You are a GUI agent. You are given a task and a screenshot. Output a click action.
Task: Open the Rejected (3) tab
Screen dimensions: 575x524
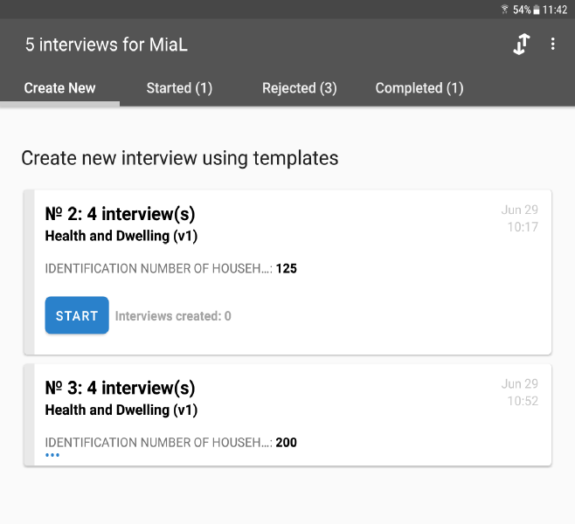click(x=299, y=88)
